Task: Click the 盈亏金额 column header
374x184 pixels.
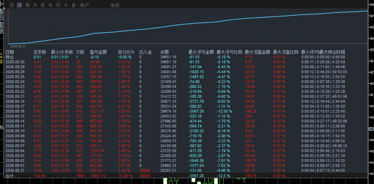Action: click(98, 52)
